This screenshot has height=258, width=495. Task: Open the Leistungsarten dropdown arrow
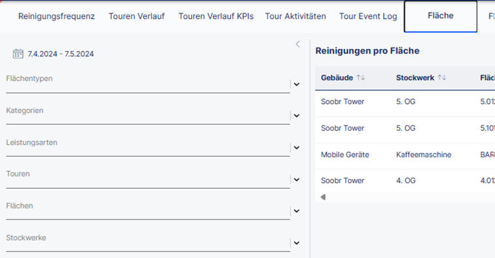click(x=296, y=148)
